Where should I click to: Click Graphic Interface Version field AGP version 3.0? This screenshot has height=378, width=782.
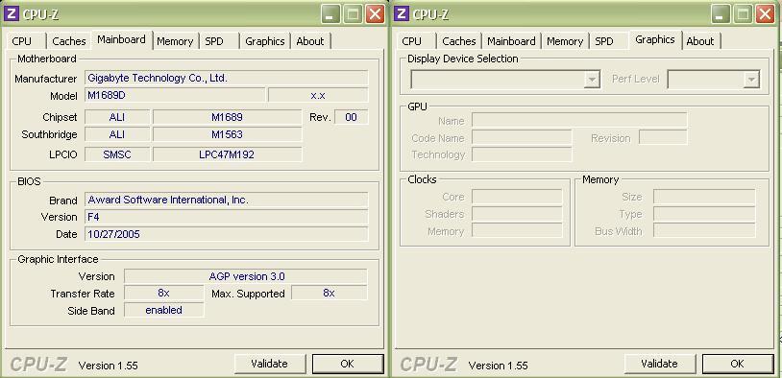tap(246, 276)
